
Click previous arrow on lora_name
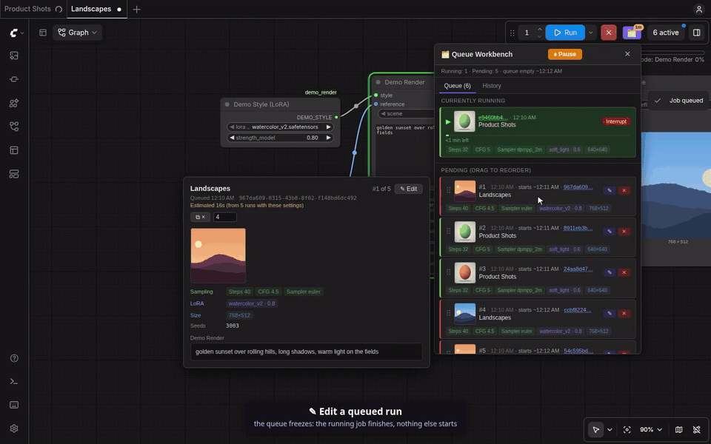(x=232, y=127)
